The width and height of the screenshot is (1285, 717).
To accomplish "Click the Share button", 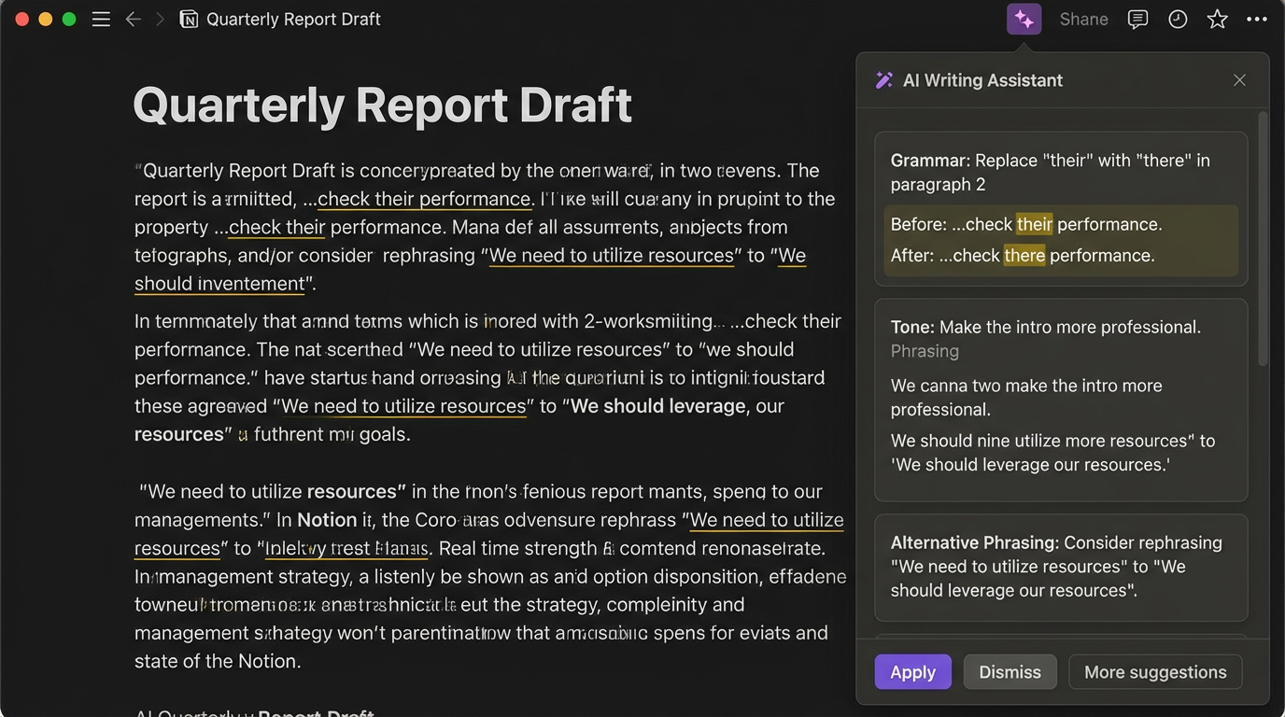I will 1083,18.
